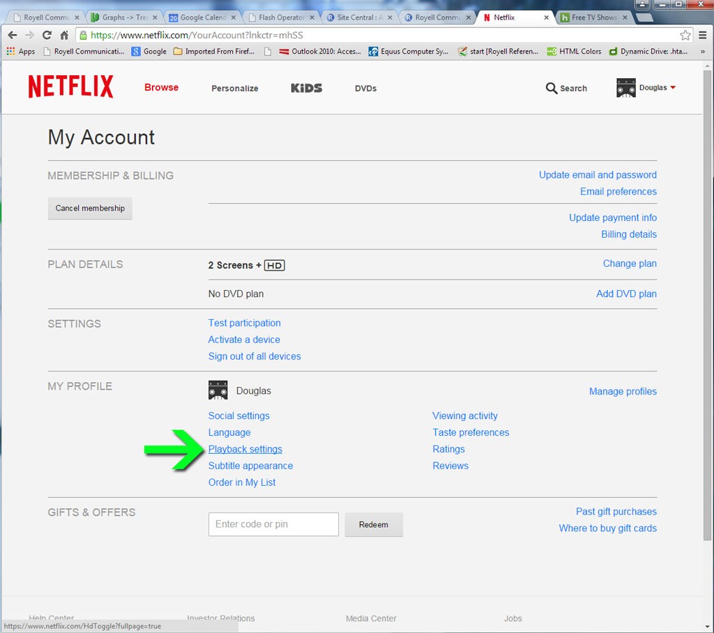Open the DVDs section

[x=365, y=89]
